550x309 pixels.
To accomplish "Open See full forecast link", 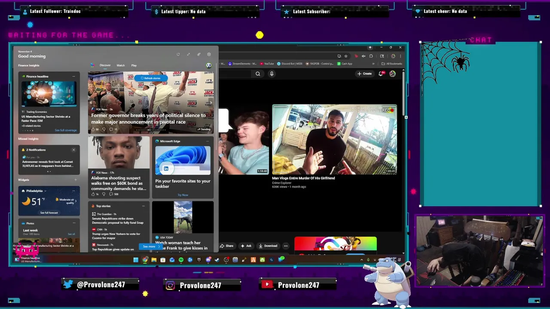I will [x=49, y=212].
